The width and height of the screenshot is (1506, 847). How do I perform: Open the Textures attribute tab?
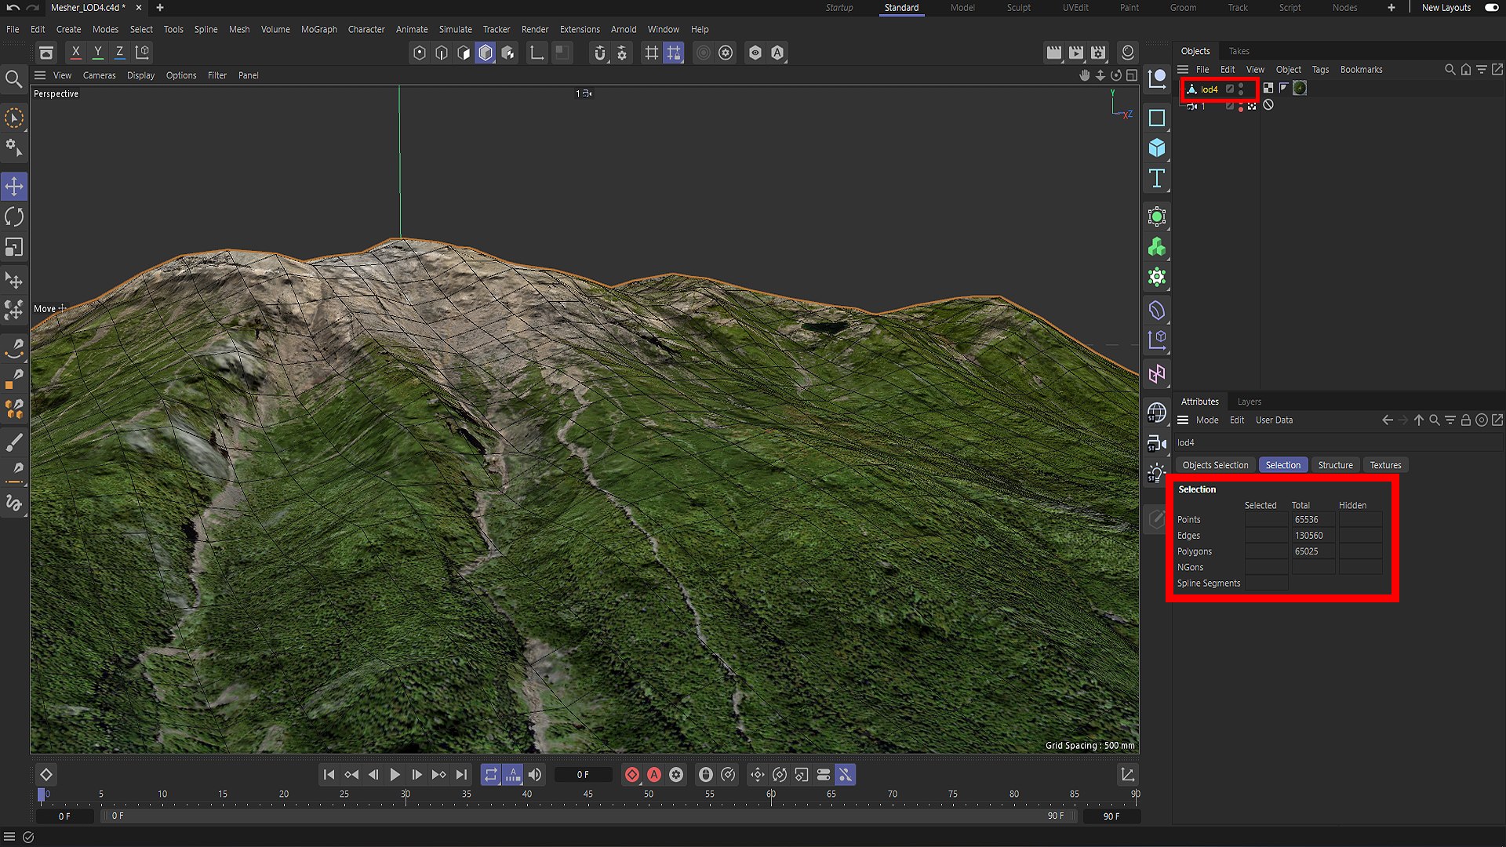[x=1385, y=465]
